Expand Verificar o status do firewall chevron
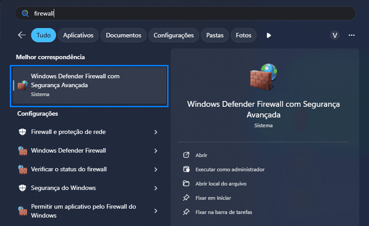Image resolution: width=369 pixels, height=226 pixels. click(x=156, y=169)
